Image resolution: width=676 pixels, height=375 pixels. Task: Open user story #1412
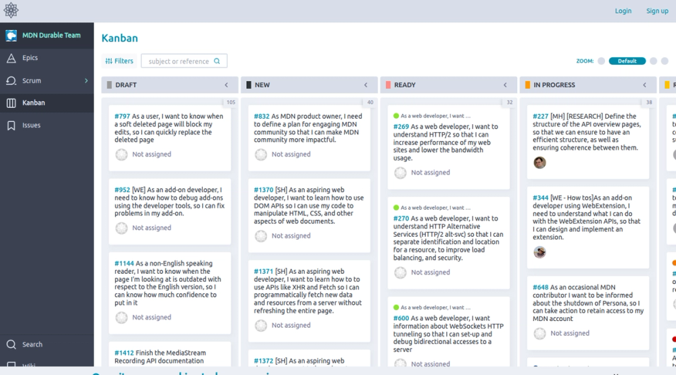pyautogui.click(x=124, y=353)
